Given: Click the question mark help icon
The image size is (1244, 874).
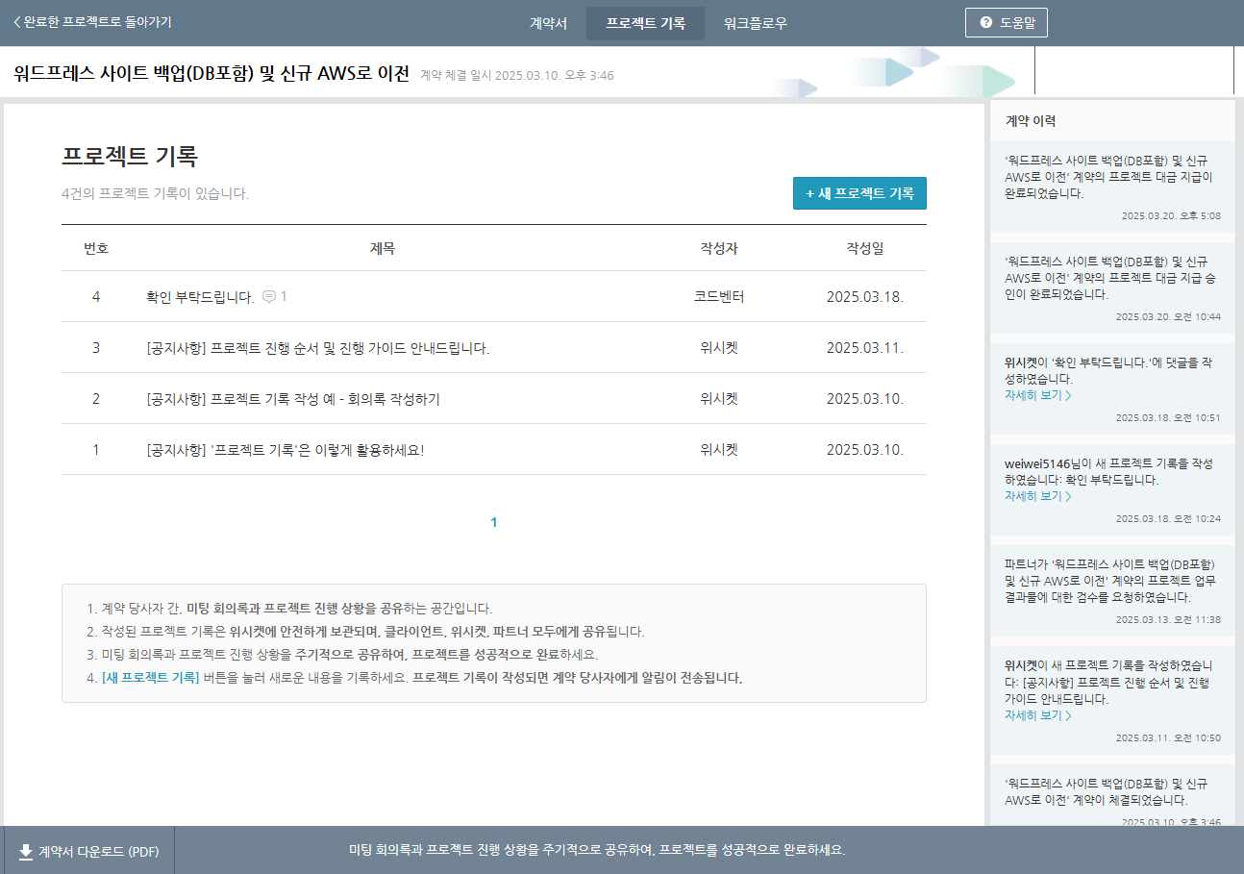Looking at the screenshot, I should pyautogui.click(x=985, y=23).
